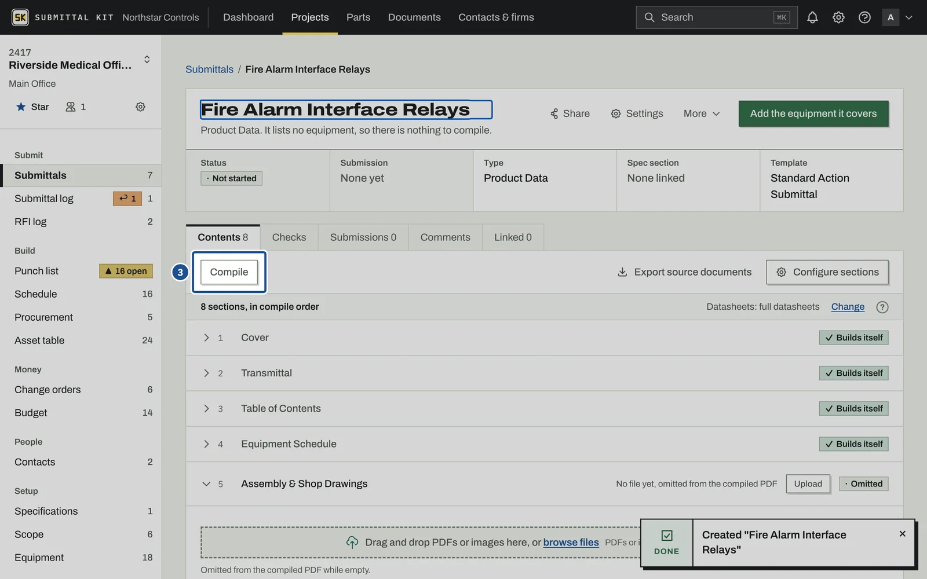Viewport: 927px width, 579px height.
Task: Open the submittal Settings
Action: pyautogui.click(x=637, y=113)
